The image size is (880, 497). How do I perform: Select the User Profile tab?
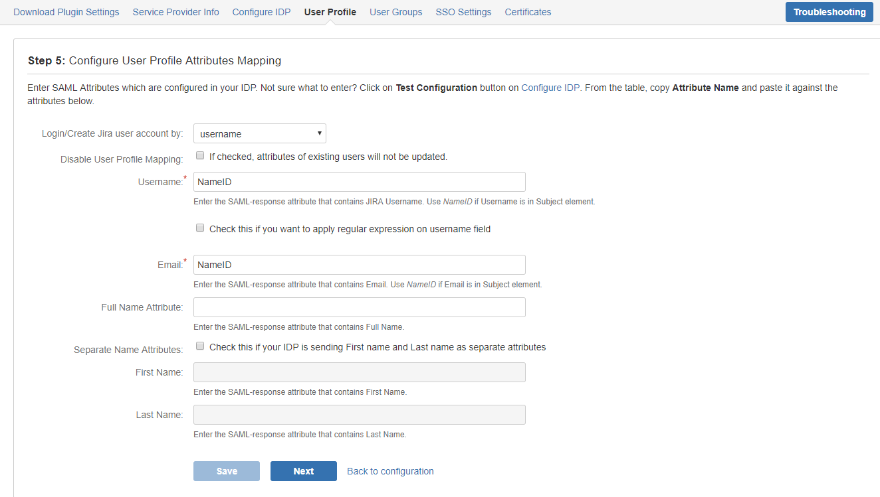pyautogui.click(x=330, y=12)
